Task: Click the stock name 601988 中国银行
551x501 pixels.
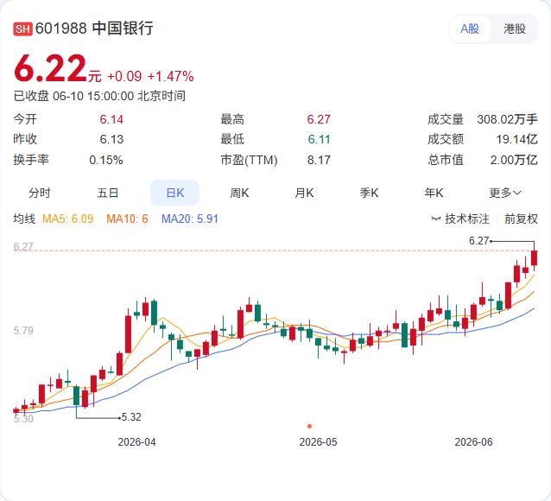Action: [94, 29]
